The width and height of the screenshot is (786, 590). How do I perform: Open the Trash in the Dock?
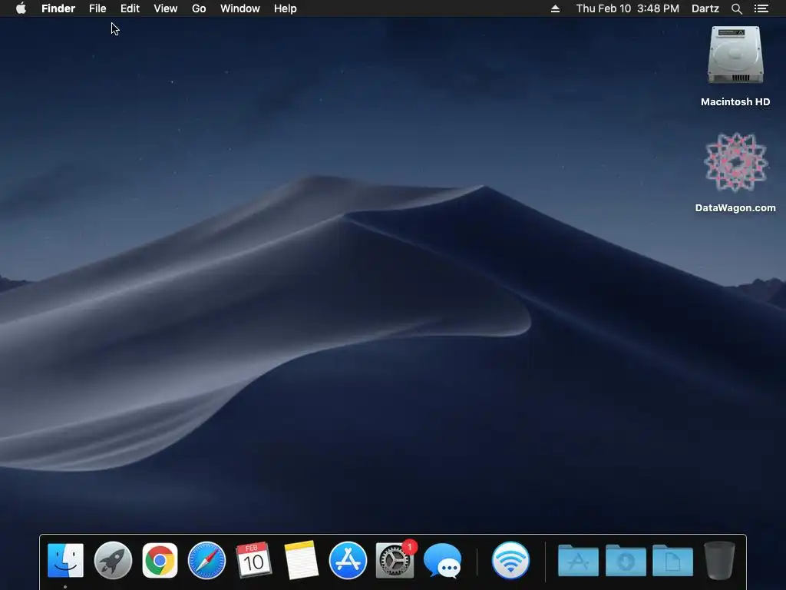tap(720, 560)
